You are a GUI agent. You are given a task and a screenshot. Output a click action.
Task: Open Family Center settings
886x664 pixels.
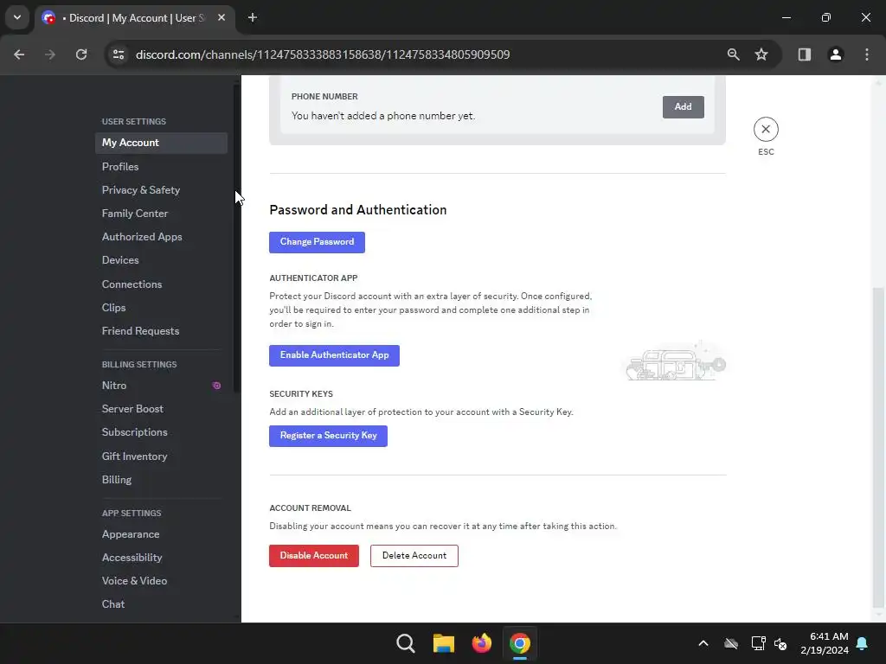(161, 214)
